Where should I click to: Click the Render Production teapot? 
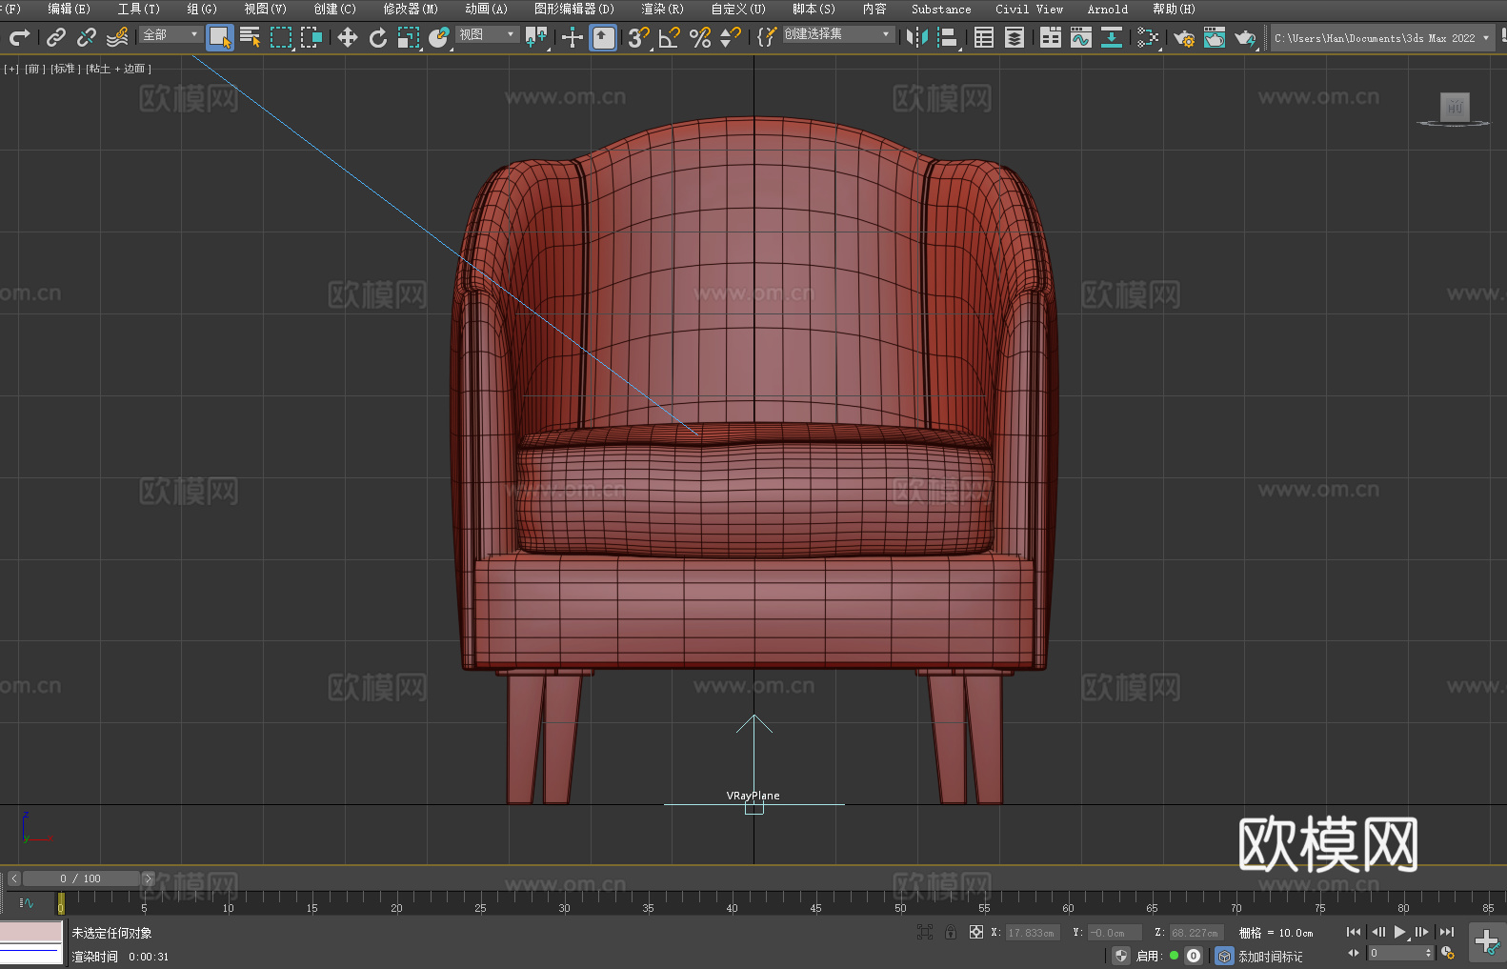[1245, 37]
